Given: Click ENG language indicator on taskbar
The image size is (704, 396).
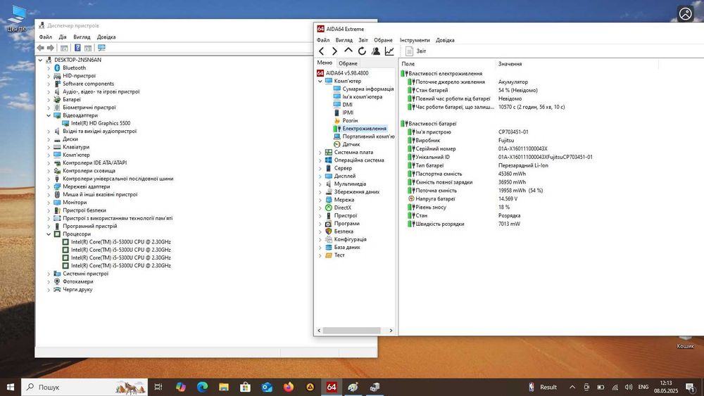Looking at the screenshot, I should pyautogui.click(x=643, y=387).
